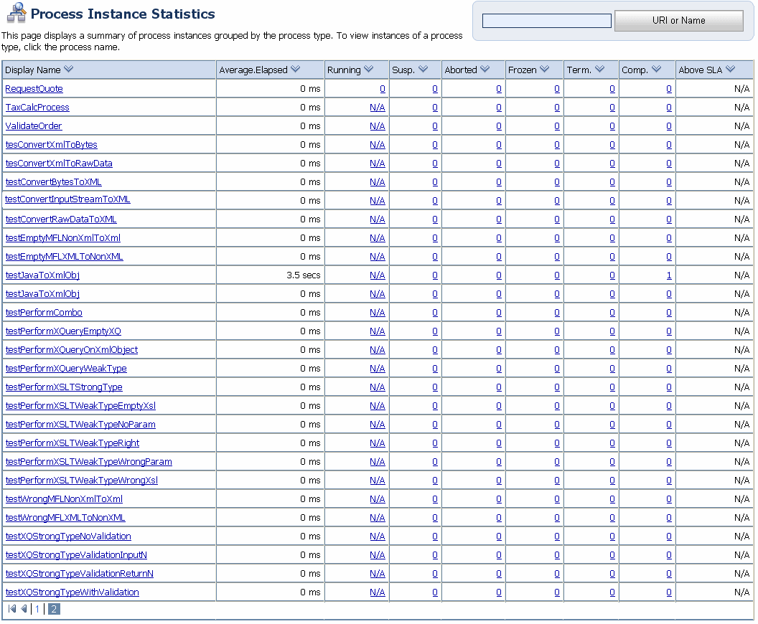Screen dimensions: 758x624
Task: Sort by Display Name using its arrow icon
Action: pyautogui.click(x=69, y=69)
